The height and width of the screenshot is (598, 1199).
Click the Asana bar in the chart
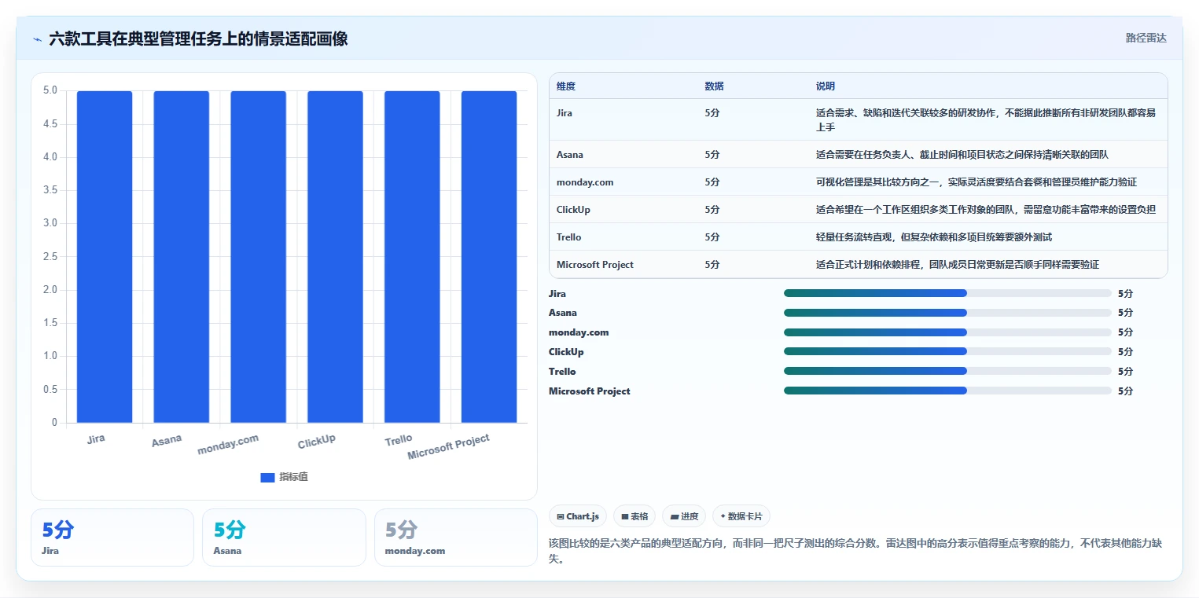[x=182, y=257]
